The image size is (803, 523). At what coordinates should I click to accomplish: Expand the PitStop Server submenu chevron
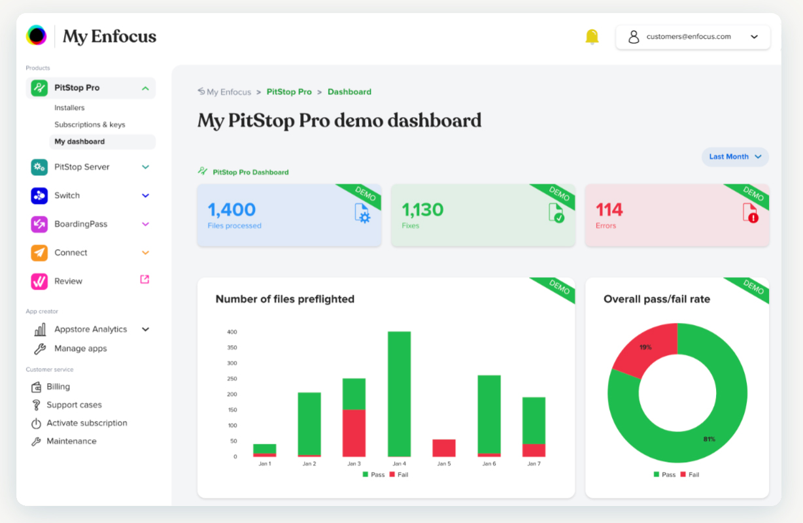point(145,167)
